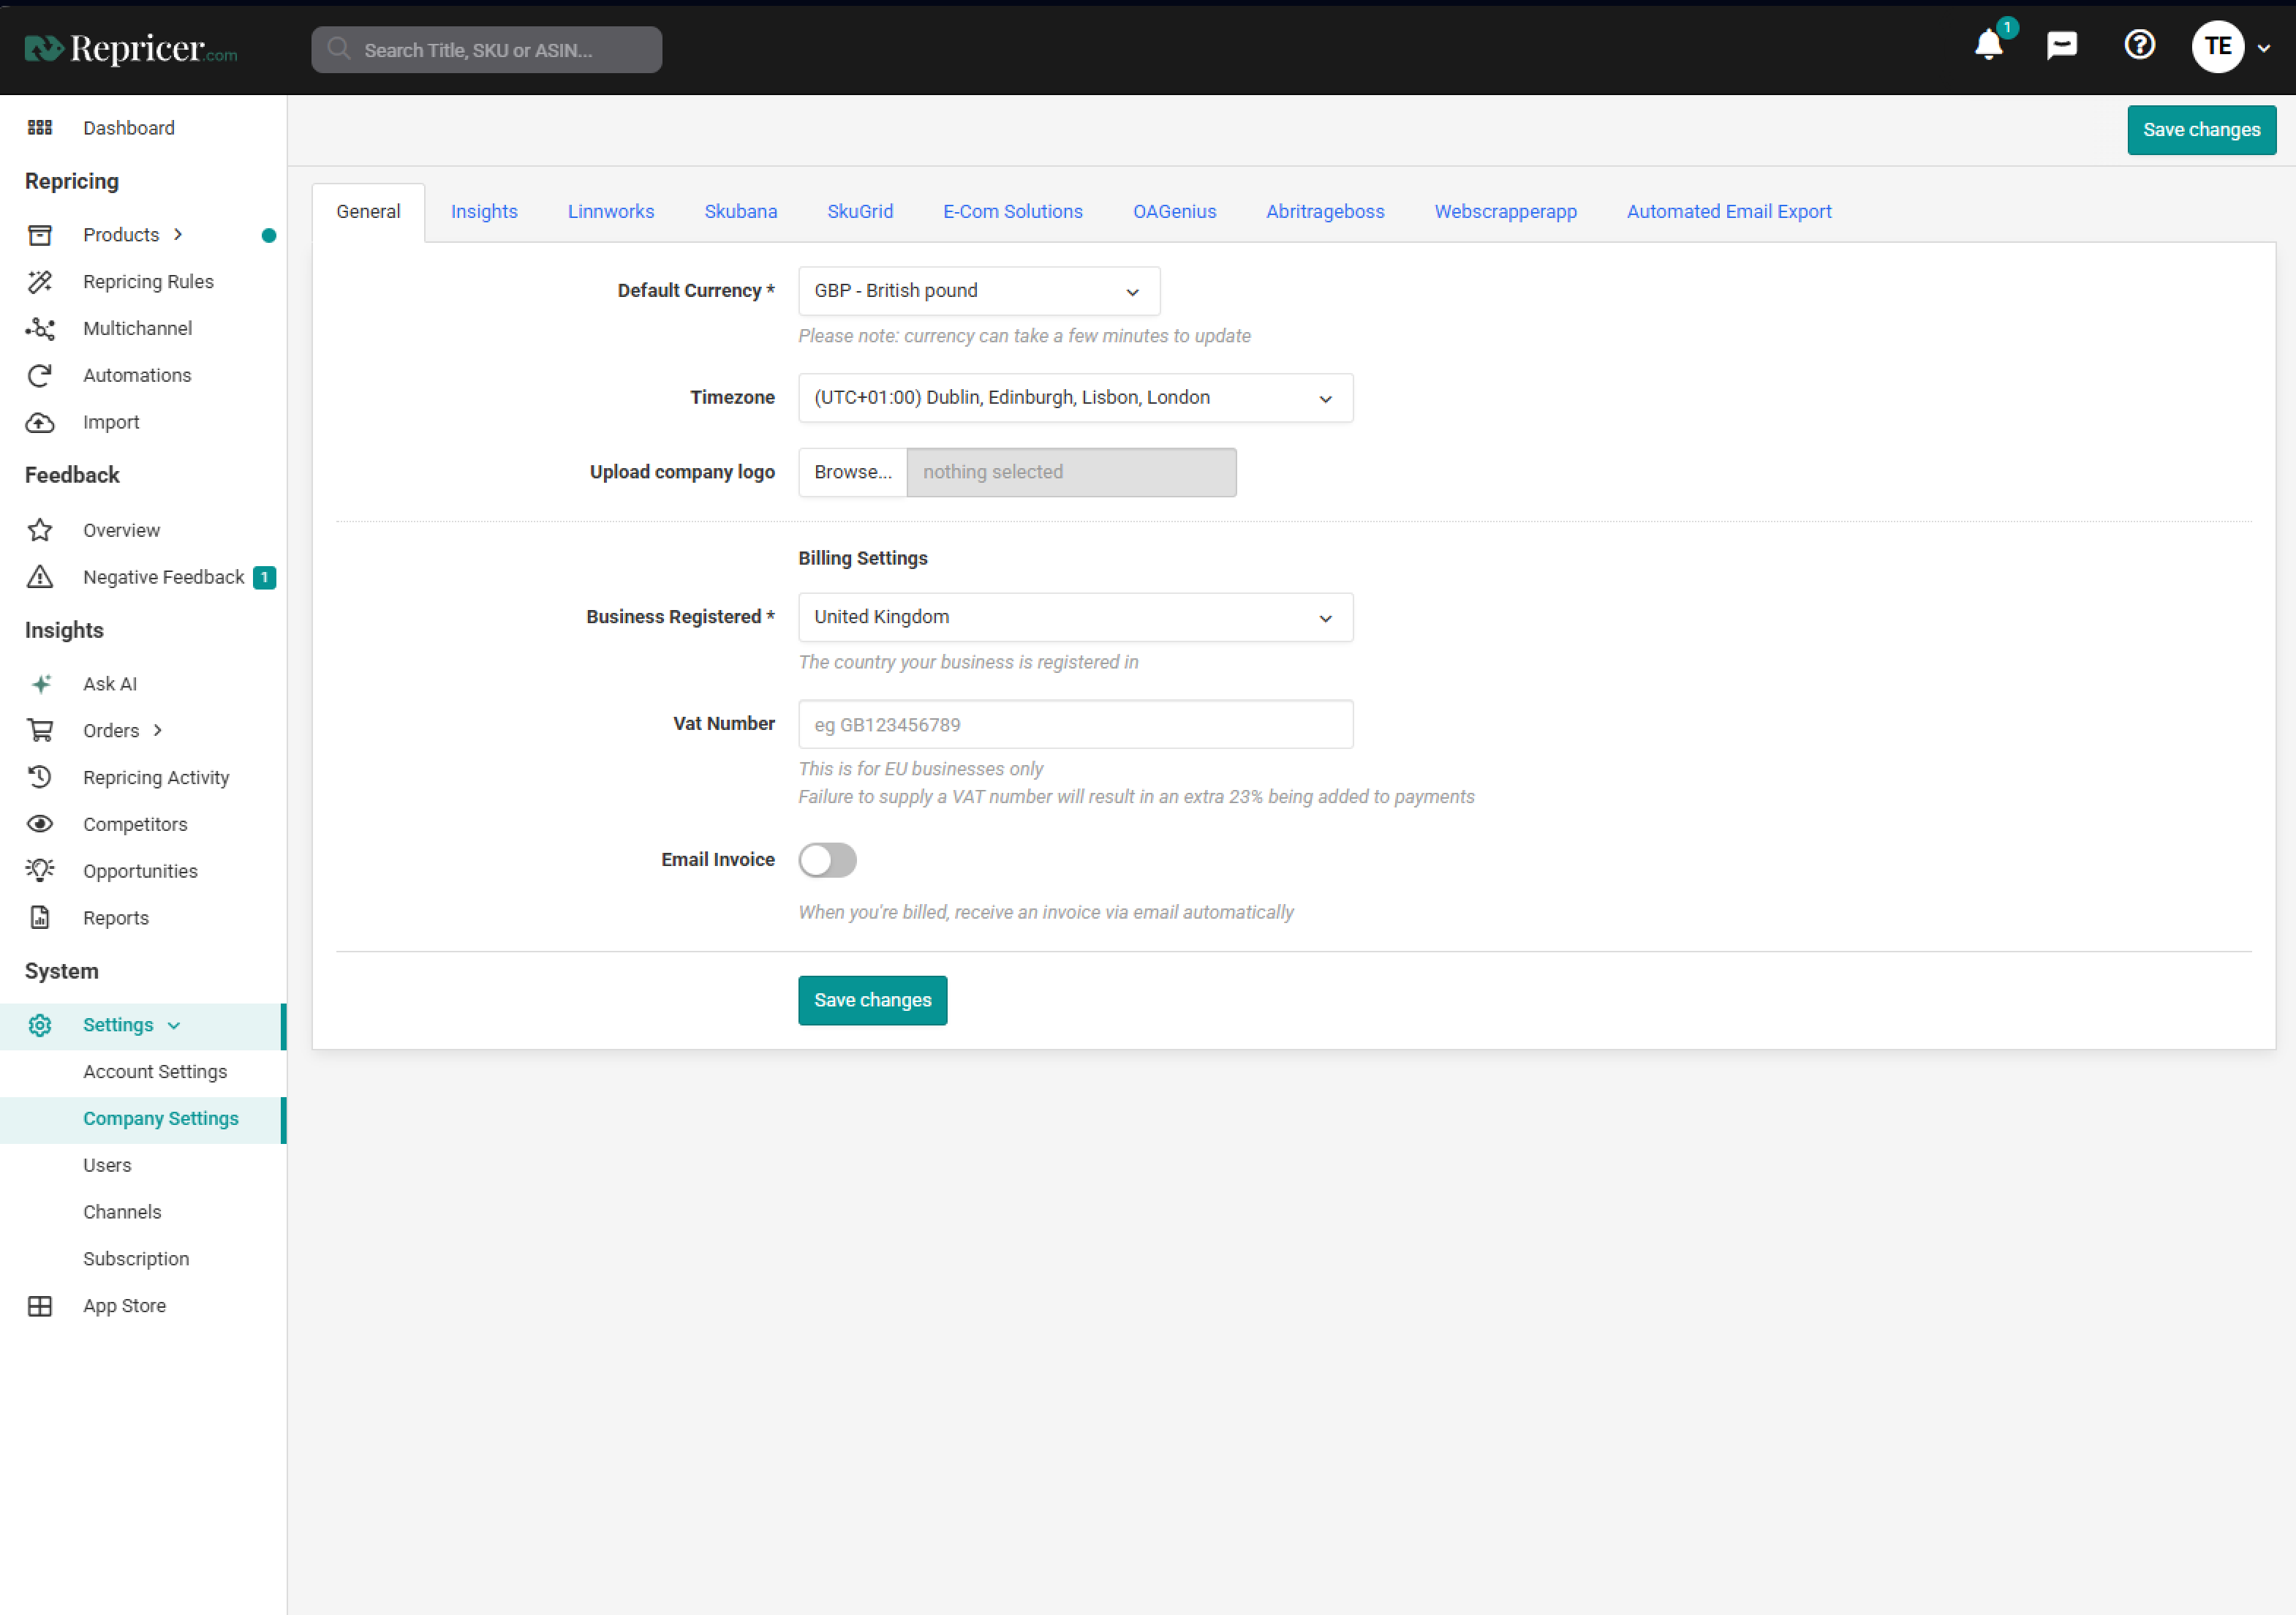2296x1615 pixels.
Task: Open the user account menu arrow
Action: click(x=2264, y=48)
